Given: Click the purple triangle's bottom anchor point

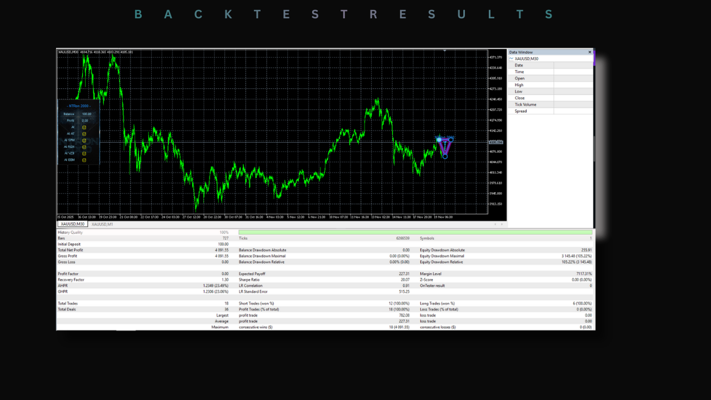Looking at the screenshot, I should tap(445, 157).
